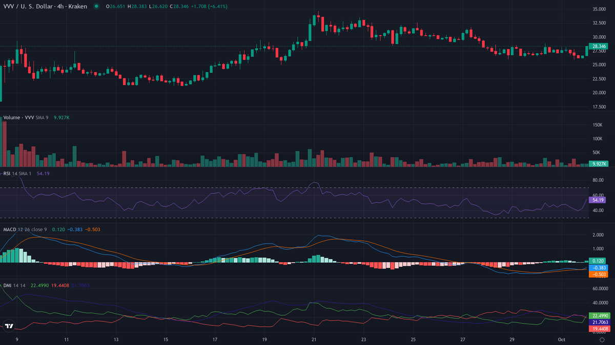Open chart settings gear icon
The height and width of the screenshot is (345, 615).
pyautogui.click(x=602, y=339)
